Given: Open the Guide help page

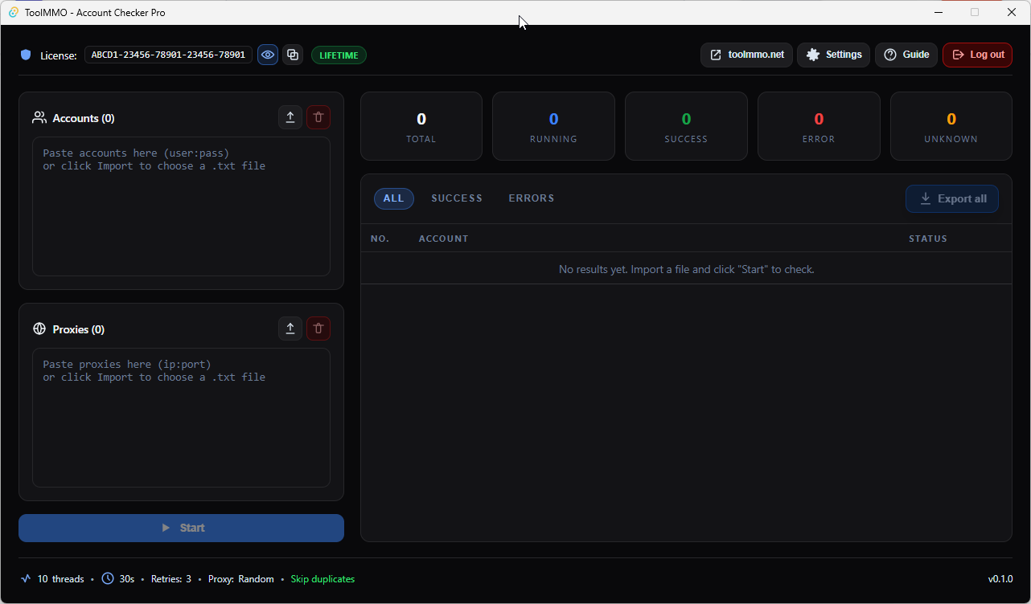Looking at the screenshot, I should [906, 55].
